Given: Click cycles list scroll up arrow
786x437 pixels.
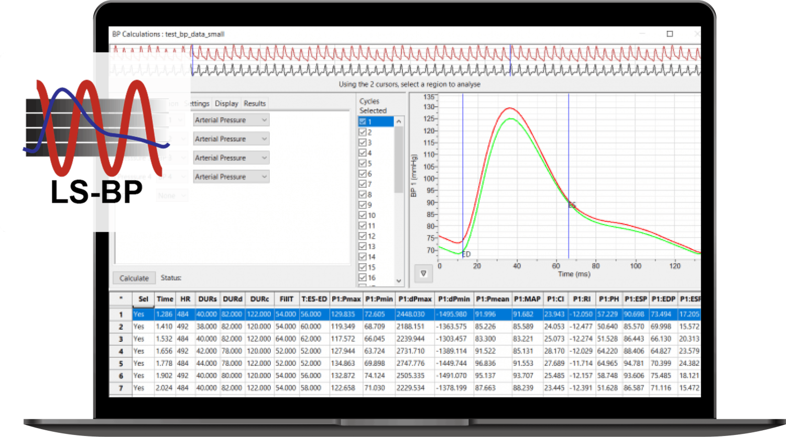Looking at the screenshot, I should [x=399, y=121].
